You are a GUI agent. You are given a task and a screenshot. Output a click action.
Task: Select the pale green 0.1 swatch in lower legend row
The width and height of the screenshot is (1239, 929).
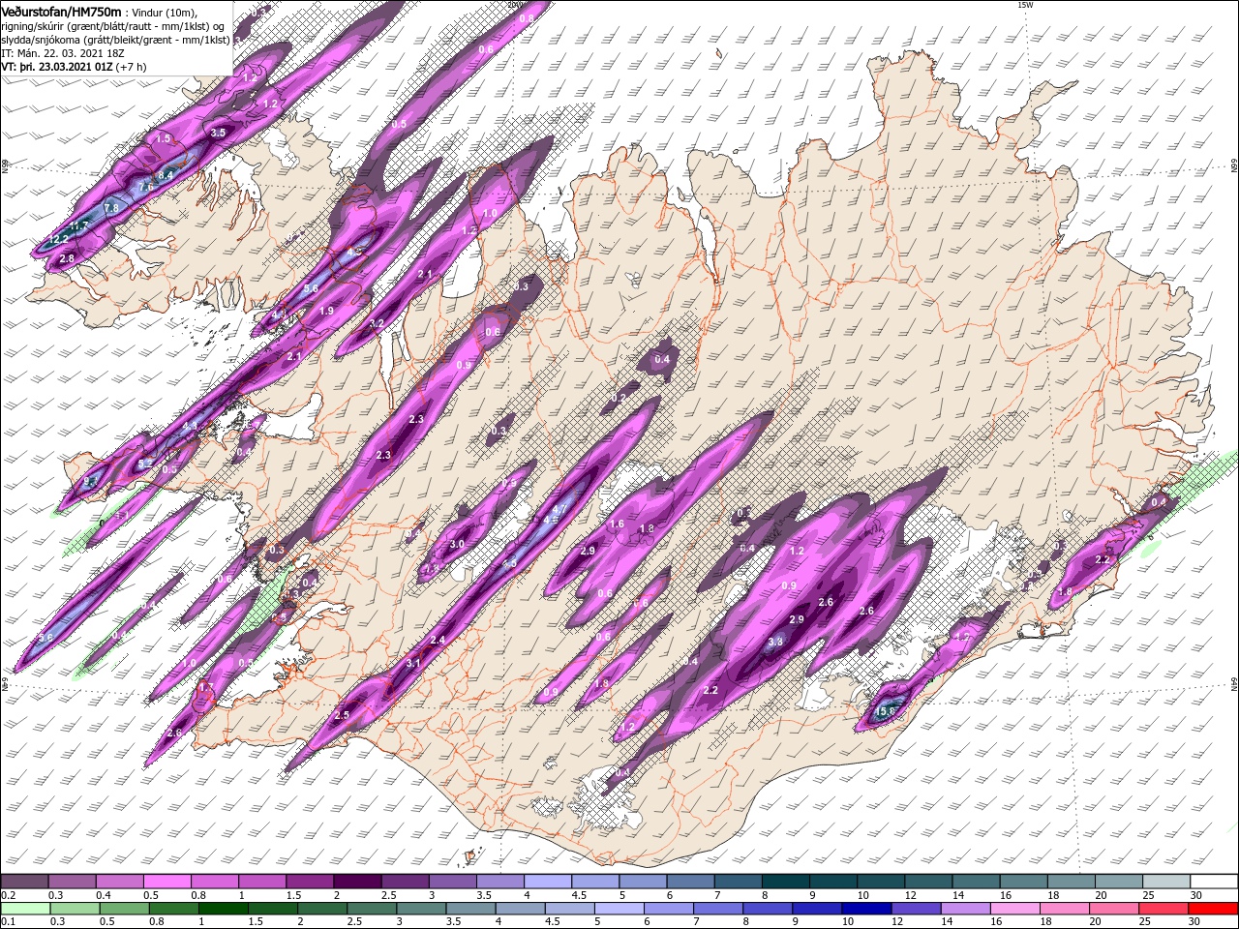(24, 909)
